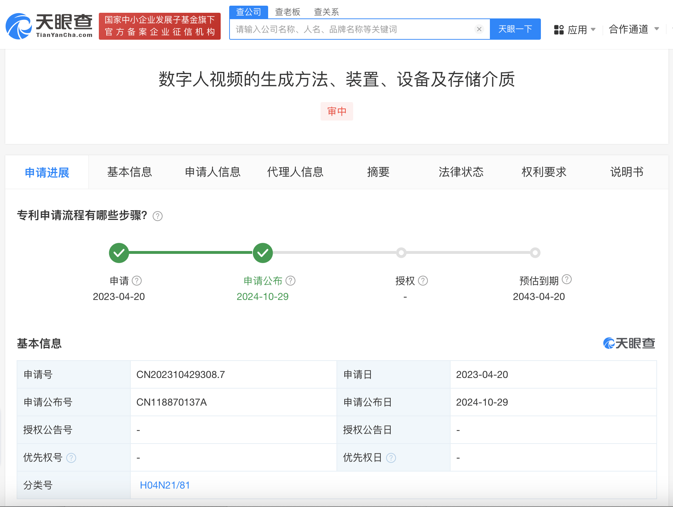Image resolution: width=673 pixels, height=507 pixels.
Task: Select the 查老板 search tab
Action: tap(288, 12)
